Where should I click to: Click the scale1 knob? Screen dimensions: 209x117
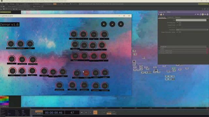[x=77, y=73]
